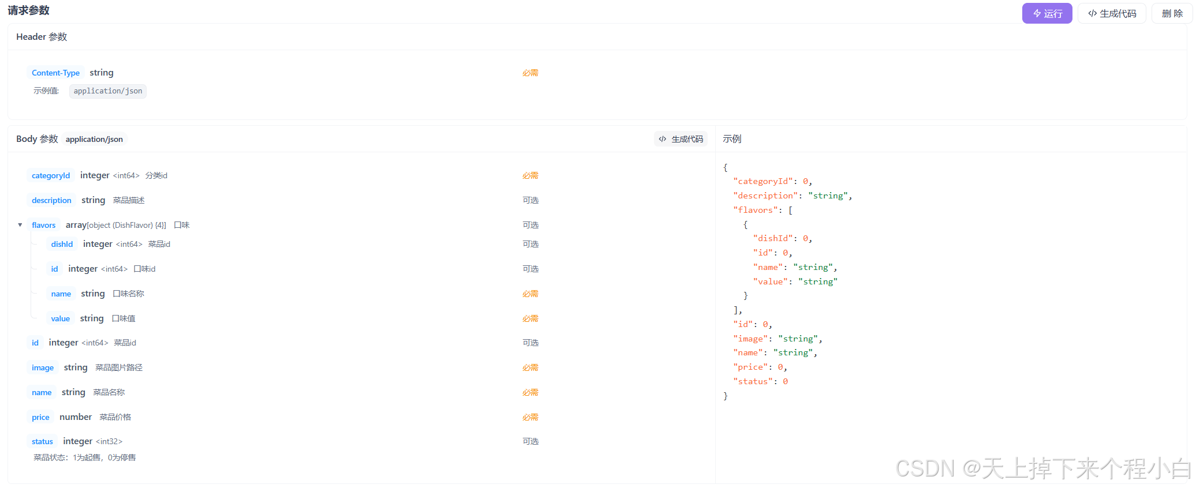1196x488 pixels.
Task: Click the top-level id parameter labeled 菜品id
Action: [35, 343]
